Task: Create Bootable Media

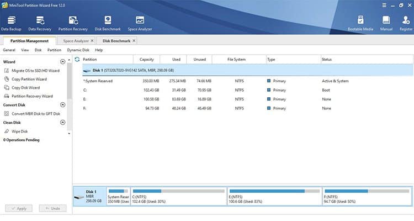Action: [x=360, y=23]
